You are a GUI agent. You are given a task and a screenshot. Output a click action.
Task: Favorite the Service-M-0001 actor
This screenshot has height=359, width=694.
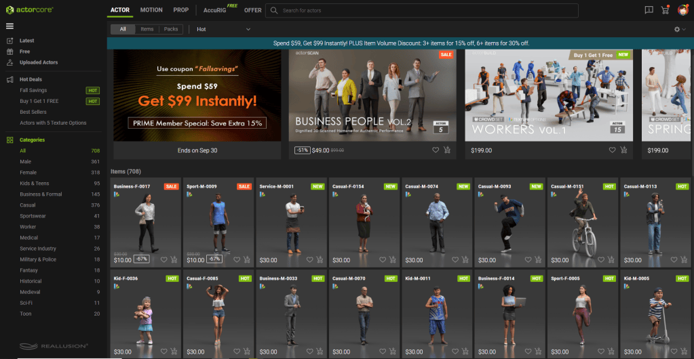point(309,259)
